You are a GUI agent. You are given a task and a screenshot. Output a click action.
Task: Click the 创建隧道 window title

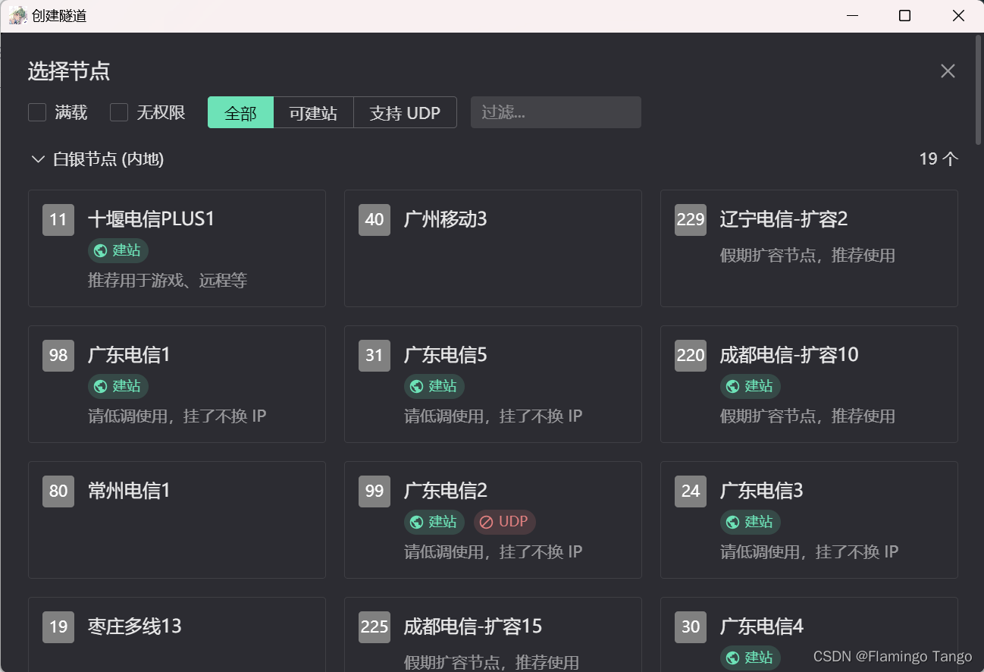point(59,15)
